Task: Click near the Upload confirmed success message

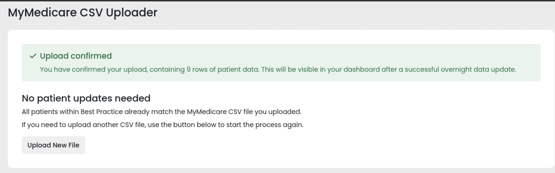Action: point(76,56)
